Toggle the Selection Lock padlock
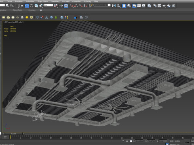Image resolution: width=194 pixels, height=145 pixels. [127, 141]
